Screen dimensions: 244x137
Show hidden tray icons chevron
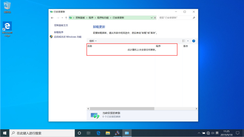pos(199,133)
